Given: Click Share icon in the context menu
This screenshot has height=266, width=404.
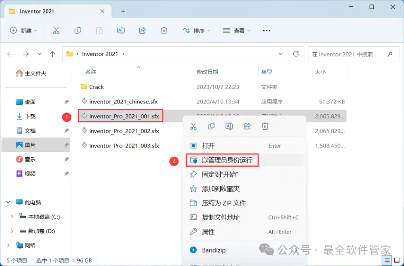Looking at the screenshot, I should tap(247, 126).
